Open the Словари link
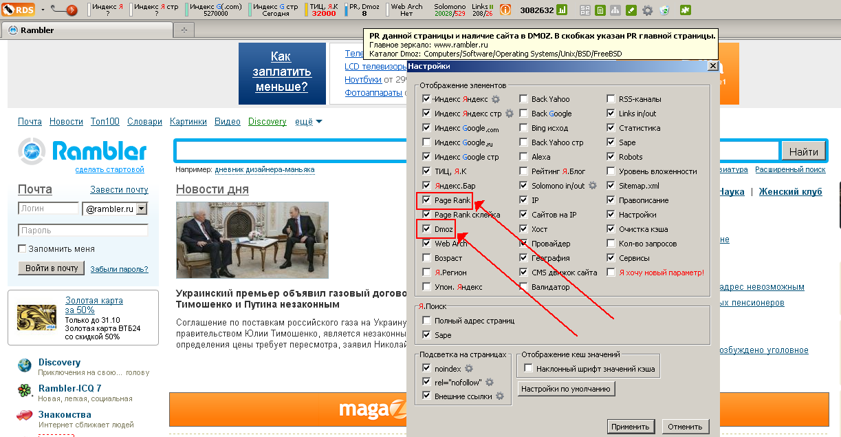The width and height of the screenshot is (841, 437). coord(145,122)
